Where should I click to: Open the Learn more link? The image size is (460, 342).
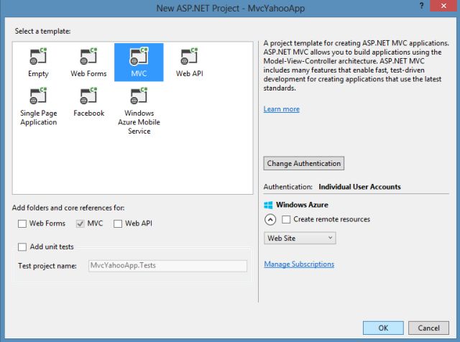[281, 109]
